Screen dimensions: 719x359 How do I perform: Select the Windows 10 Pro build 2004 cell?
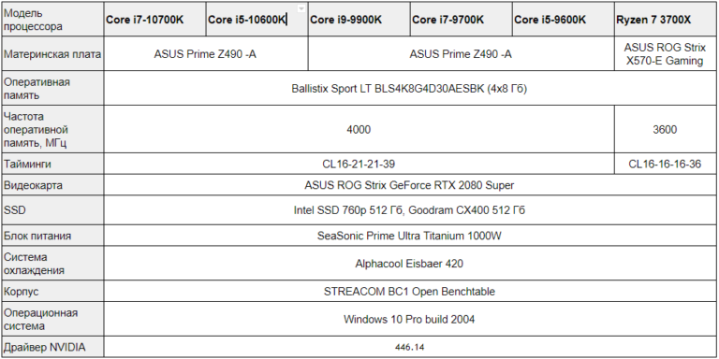pyautogui.click(x=410, y=319)
